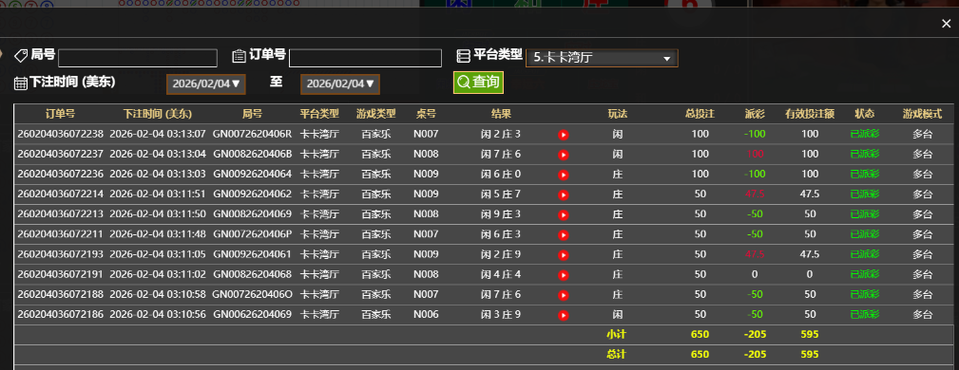Select order number 260204036072214
The height and width of the screenshot is (370, 959).
(x=61, y=194)
